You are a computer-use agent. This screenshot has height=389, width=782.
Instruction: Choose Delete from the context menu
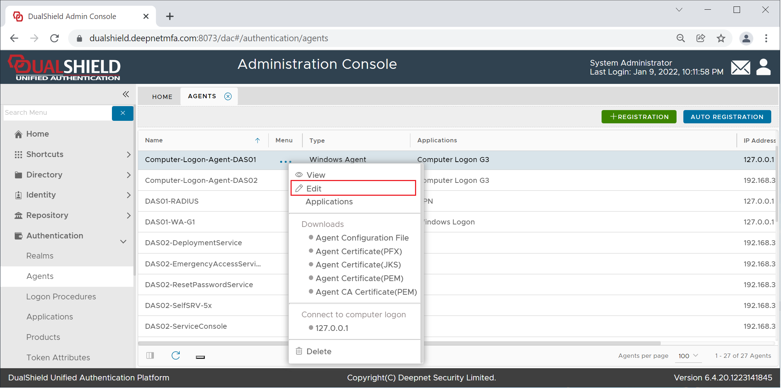point(319,352)
